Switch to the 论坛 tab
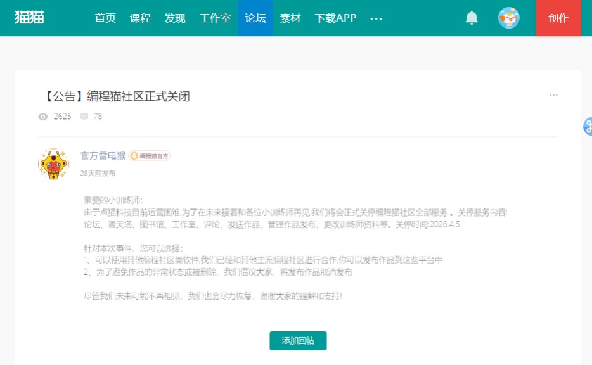This screenshot has width=592, height=365. click(x=255, y=18)
